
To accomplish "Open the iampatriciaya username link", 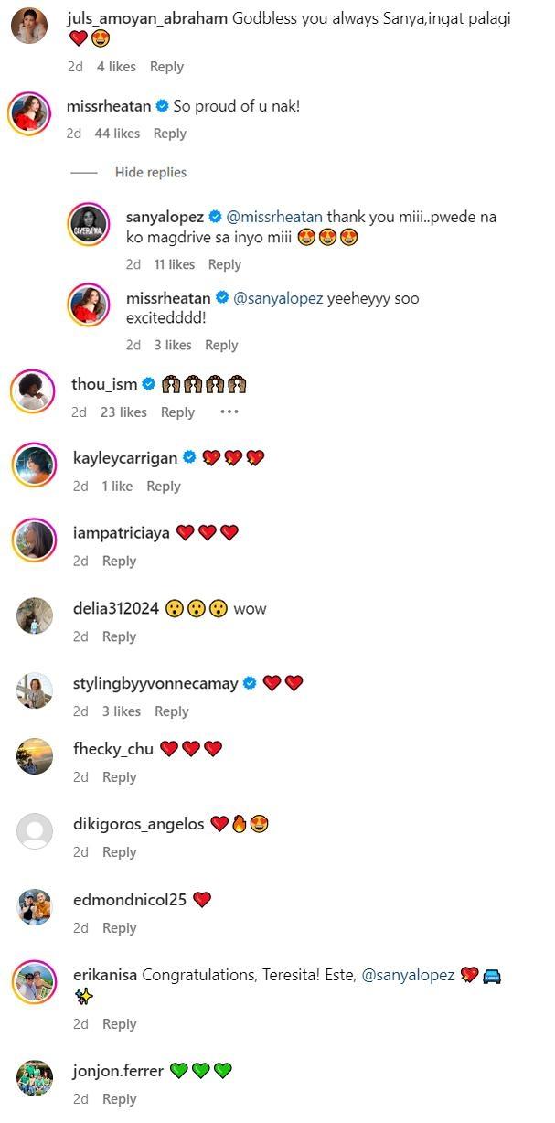I will pyautogui.click(x=122, y=532).
